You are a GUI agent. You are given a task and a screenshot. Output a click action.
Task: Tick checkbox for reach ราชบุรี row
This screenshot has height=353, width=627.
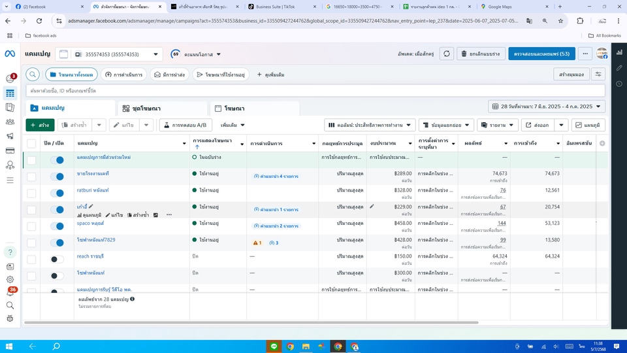[x=31, y=260]
